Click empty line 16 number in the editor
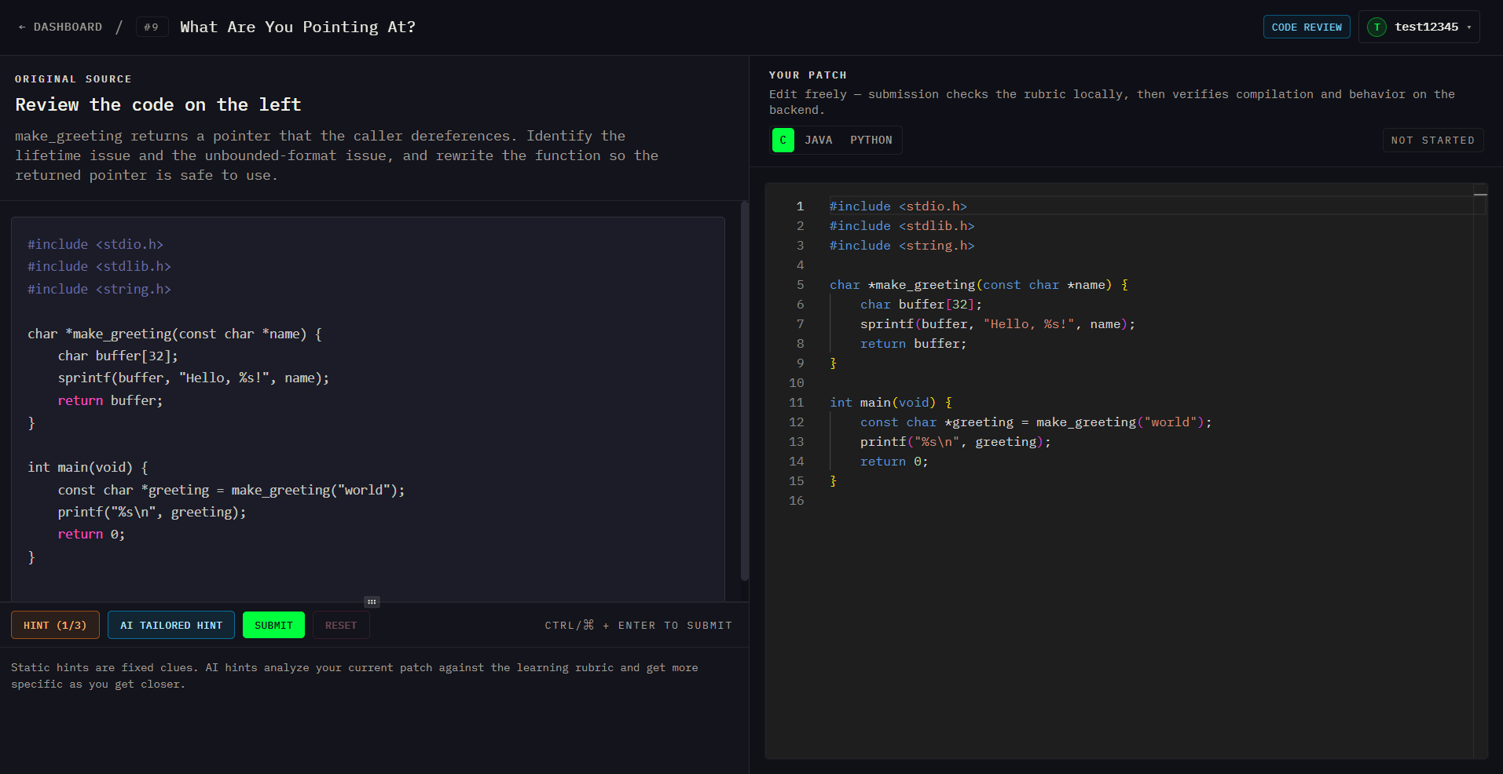This screenshot has height=774, width=1503. 797,501
